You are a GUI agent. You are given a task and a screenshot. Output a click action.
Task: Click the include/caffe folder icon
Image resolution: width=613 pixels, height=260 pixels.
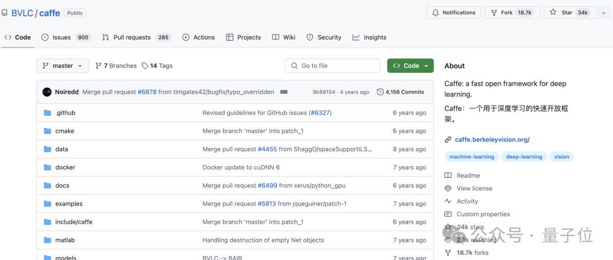coord(48,222)
